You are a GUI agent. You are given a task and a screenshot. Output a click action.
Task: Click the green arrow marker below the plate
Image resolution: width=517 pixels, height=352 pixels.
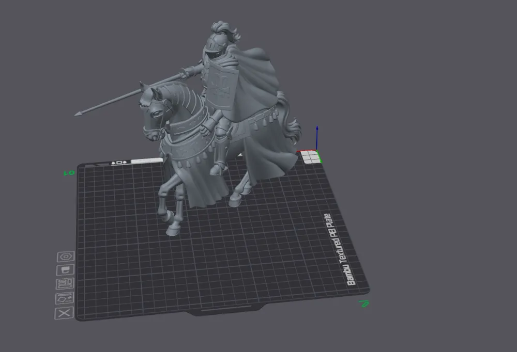point(364,305)
